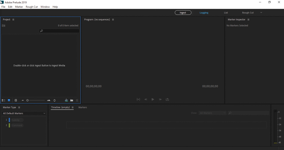Click the sort icons button in Project panel
Screen dimensions: 284x150
pos(54,100)
